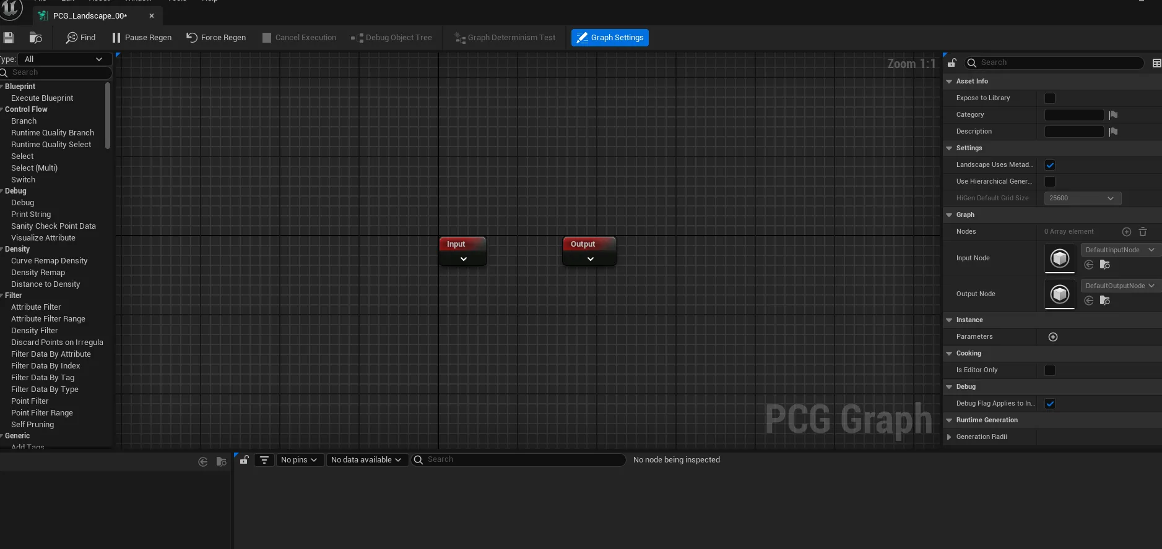Select Self Pruning entry
The image size is (1162, 549).
[32, 425]
